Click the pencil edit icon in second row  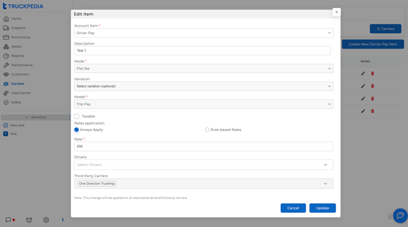363,86
